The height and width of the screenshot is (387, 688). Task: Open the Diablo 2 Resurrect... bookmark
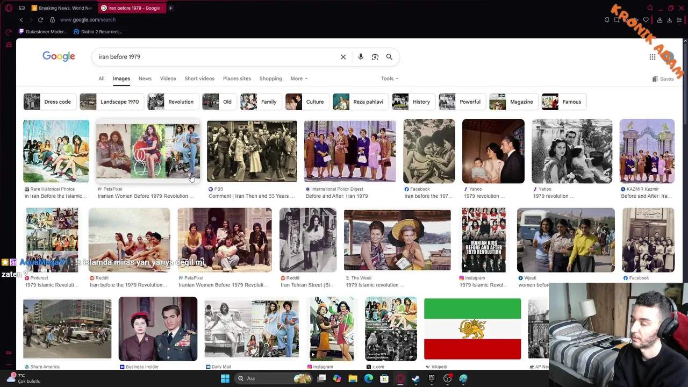pyautogui.click(x=98, y=32)
